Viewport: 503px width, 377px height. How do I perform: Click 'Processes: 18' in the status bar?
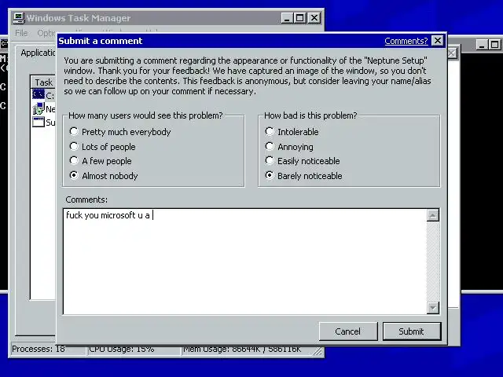click(x=39, y=349)
